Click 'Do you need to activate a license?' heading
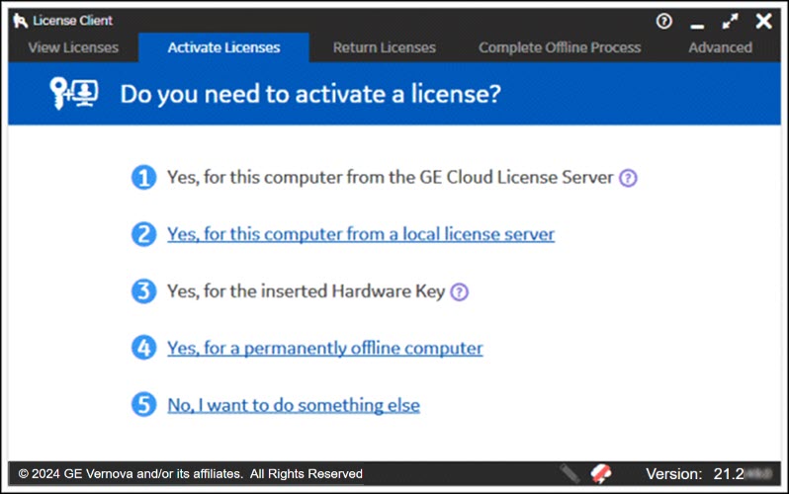This screenshot has width=789, height=494. coord(310,94)
